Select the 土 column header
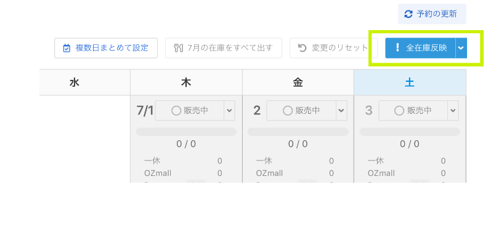 pyautogui.click(x=410, y=82)
